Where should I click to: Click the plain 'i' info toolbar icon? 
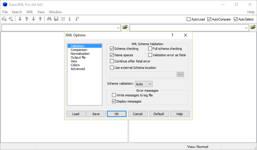tap(70, 19)
